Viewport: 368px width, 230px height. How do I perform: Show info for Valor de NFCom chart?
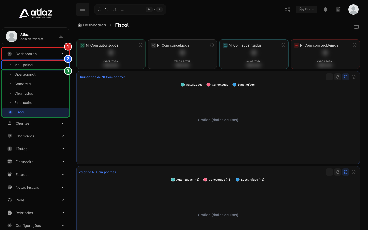[354, 172]
